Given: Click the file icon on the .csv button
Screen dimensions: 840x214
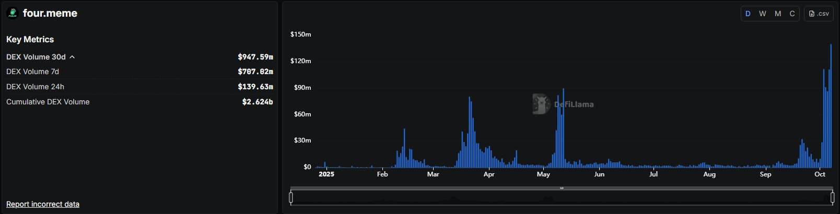Looking at the screenshot, I should point(811,14).
